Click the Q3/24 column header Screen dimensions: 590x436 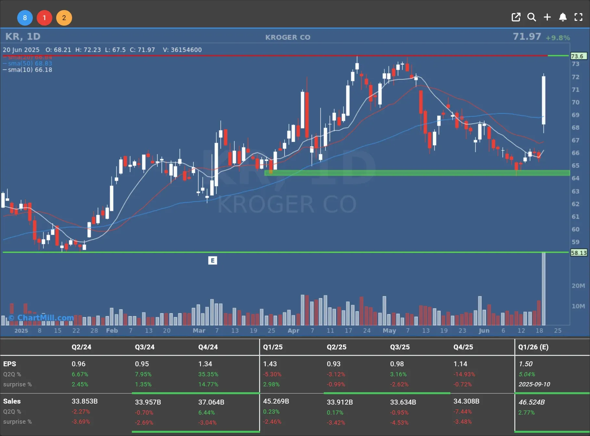(x=145, y=347)
